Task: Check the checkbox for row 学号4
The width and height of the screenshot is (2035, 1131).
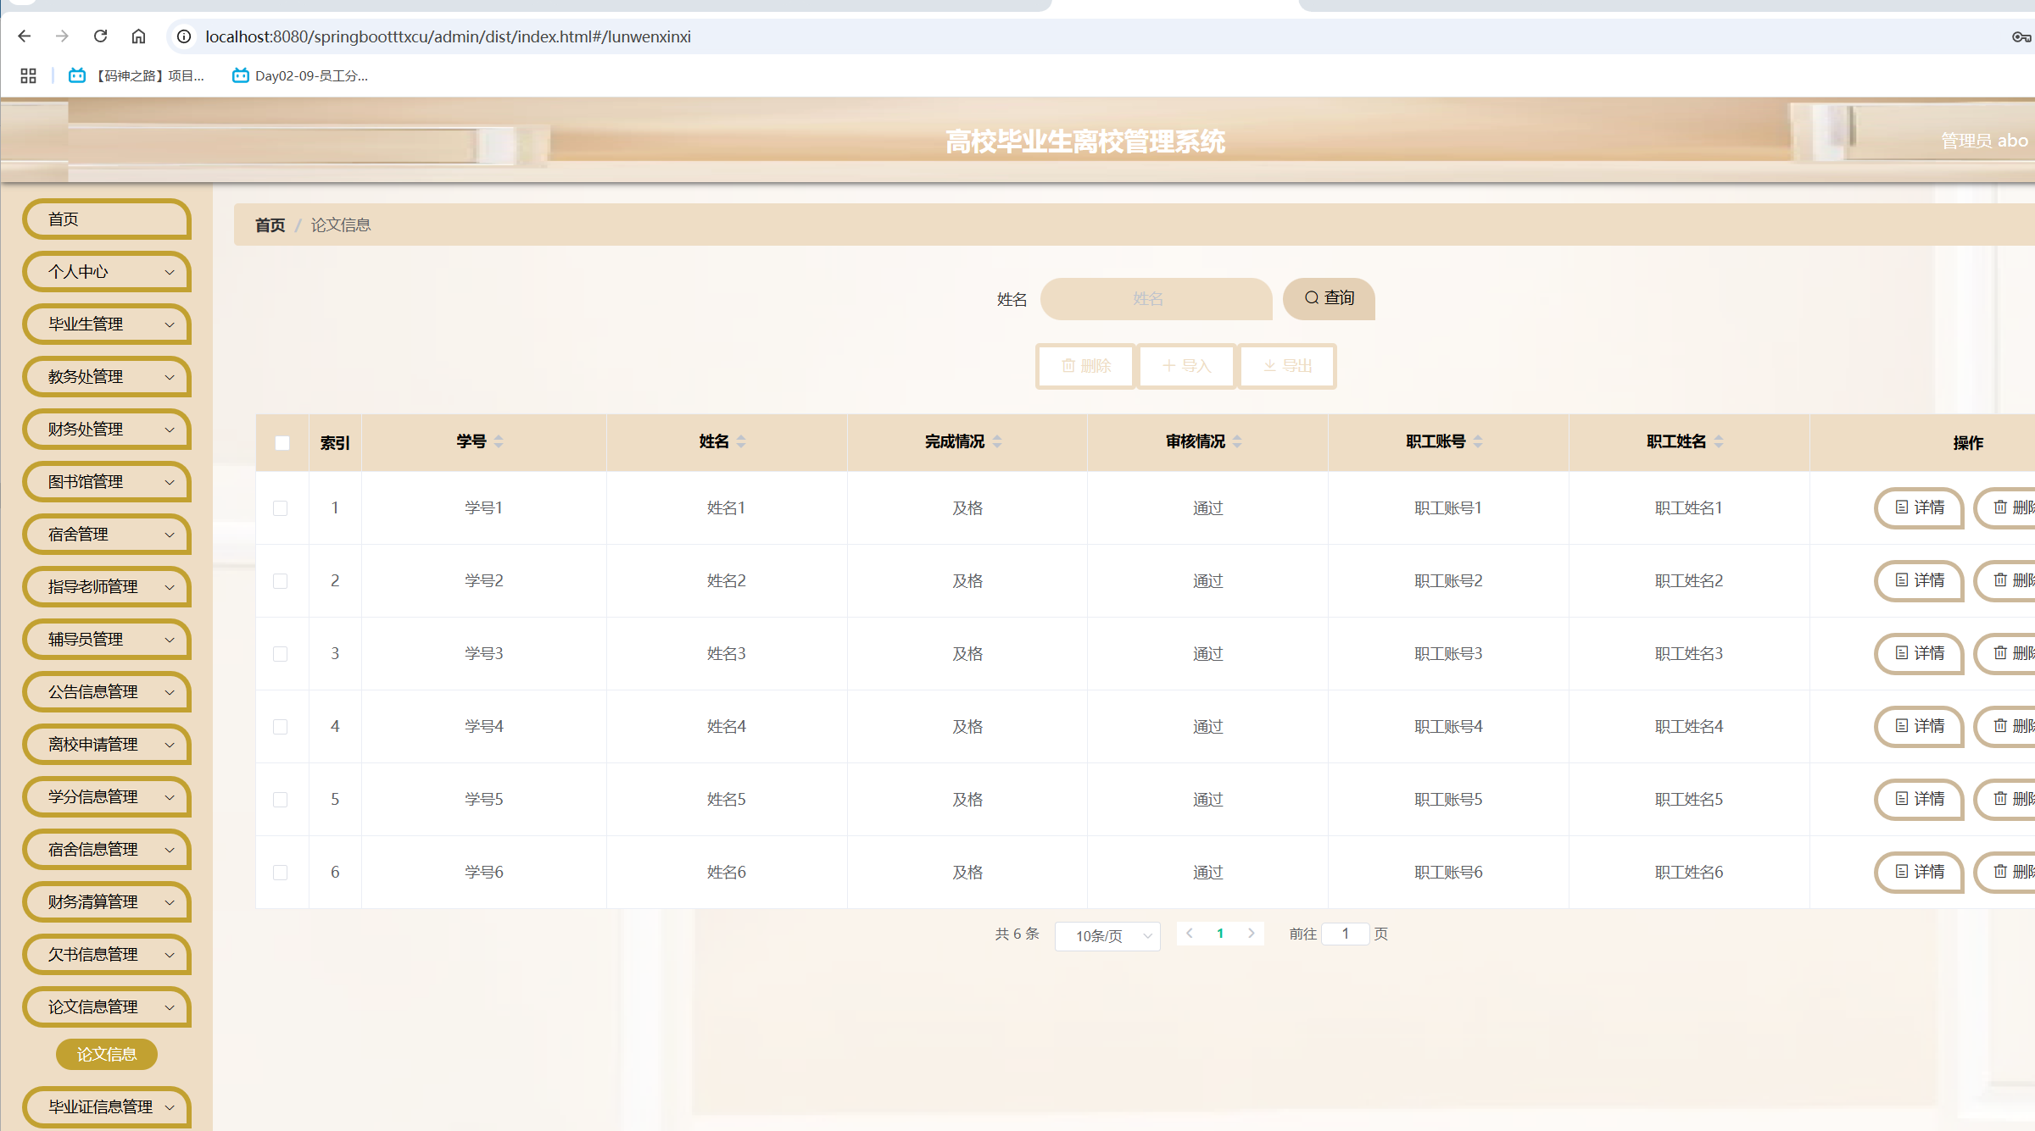Action: [x=281, y=727]
